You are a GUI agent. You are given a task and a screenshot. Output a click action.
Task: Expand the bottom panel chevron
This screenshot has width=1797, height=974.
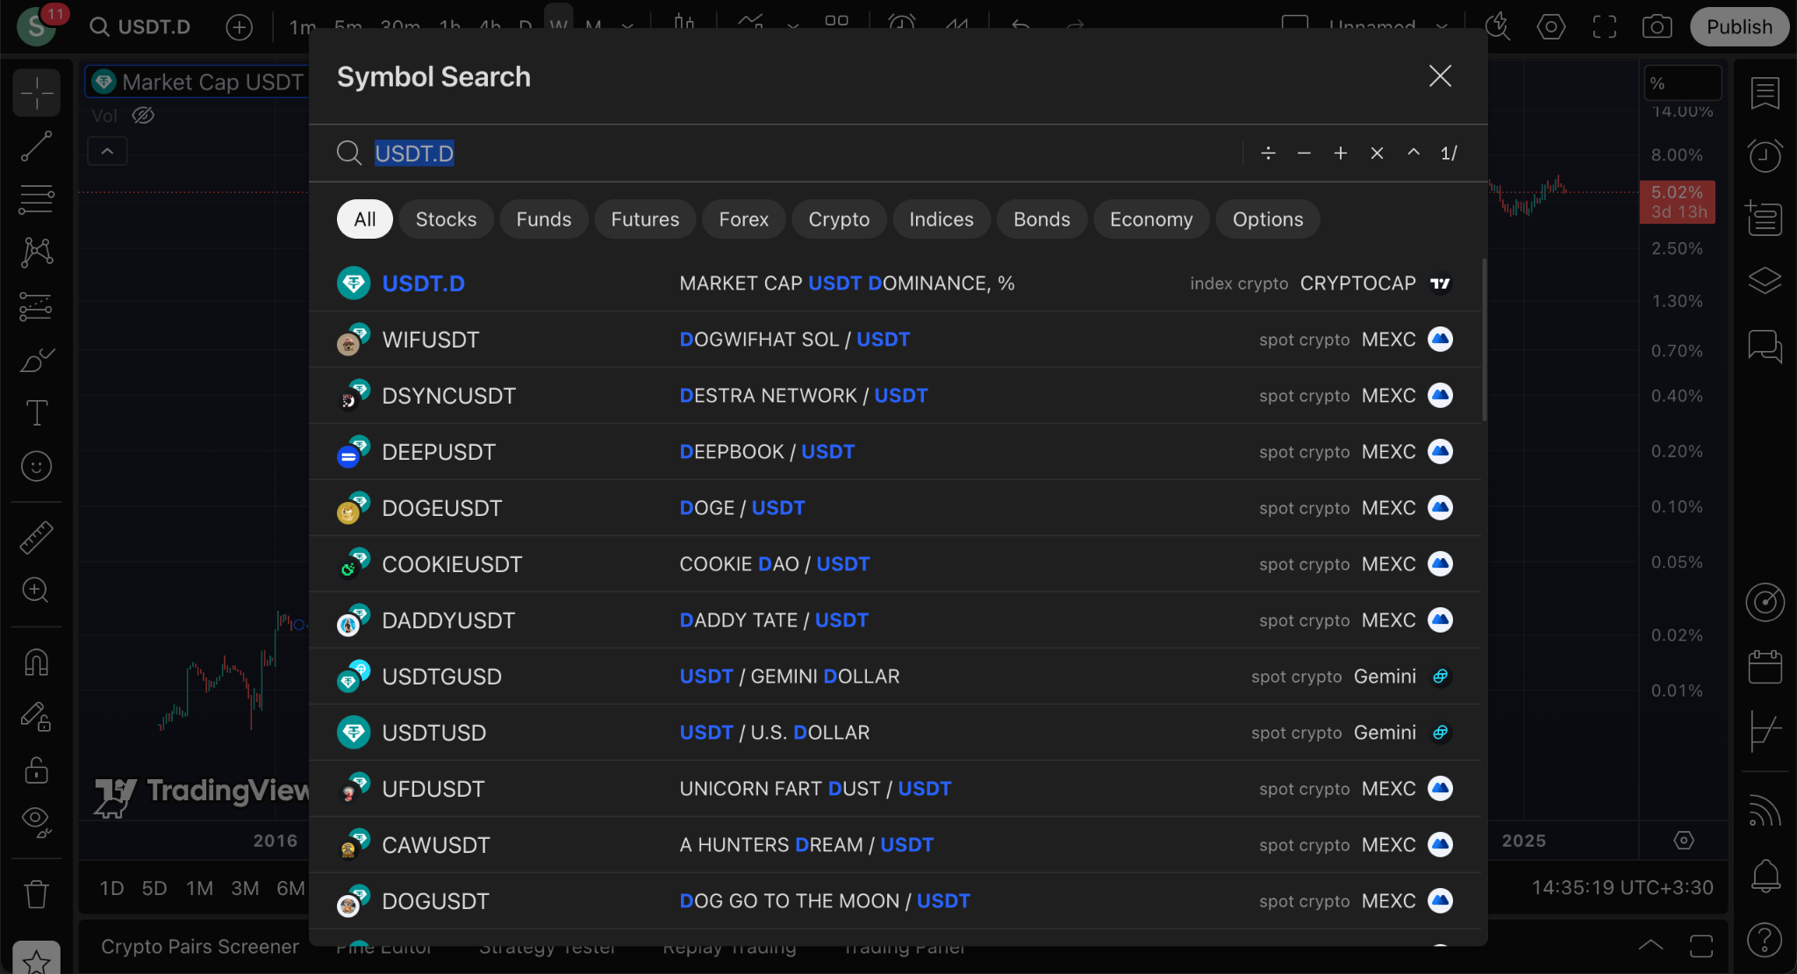click(1650, 946)
